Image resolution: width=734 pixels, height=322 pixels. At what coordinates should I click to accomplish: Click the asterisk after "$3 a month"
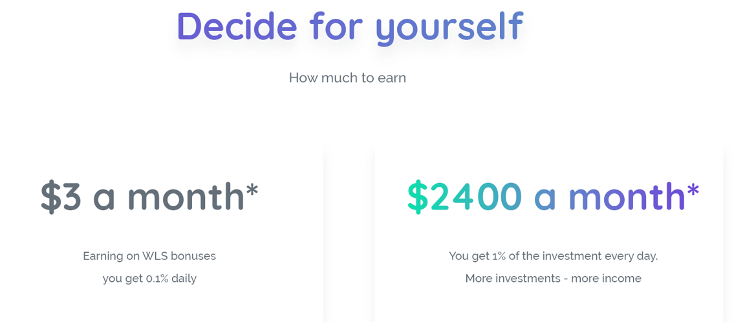pyautogui.click(x=252, y=189)
